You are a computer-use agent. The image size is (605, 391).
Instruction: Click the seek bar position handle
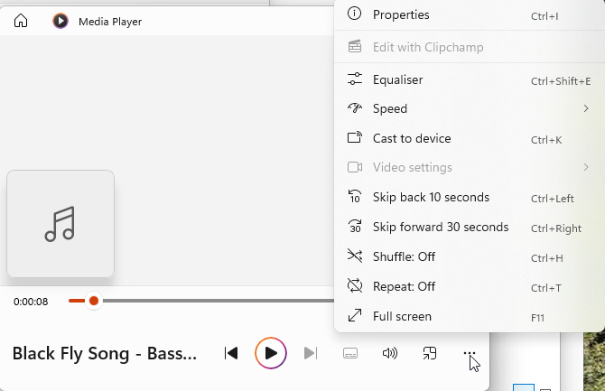click(93, 301)
